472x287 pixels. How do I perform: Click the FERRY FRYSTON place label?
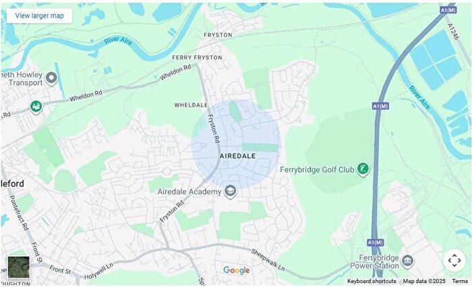coord(197,57)
